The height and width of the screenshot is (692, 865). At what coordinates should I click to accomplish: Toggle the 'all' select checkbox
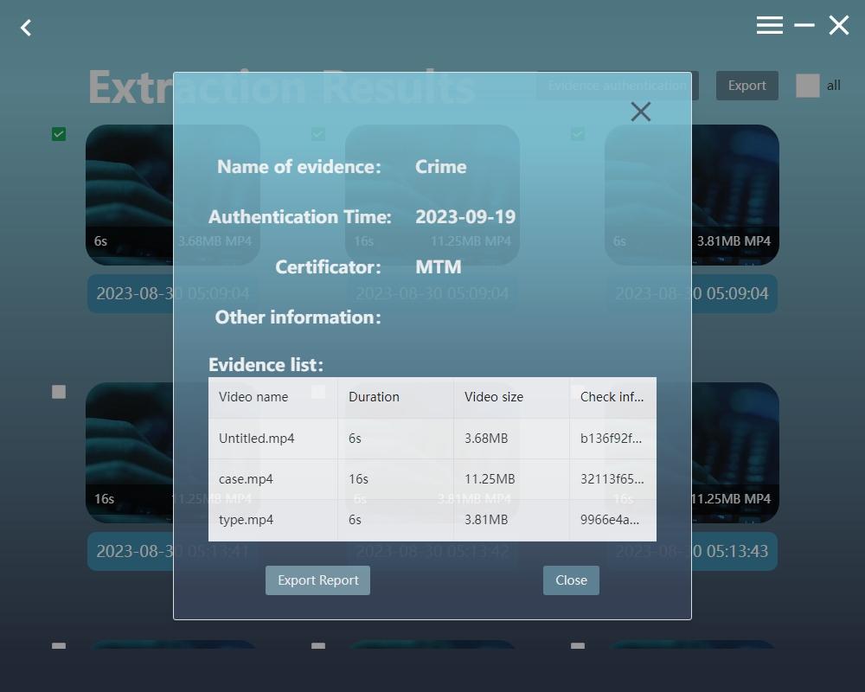tap(808, 86)
